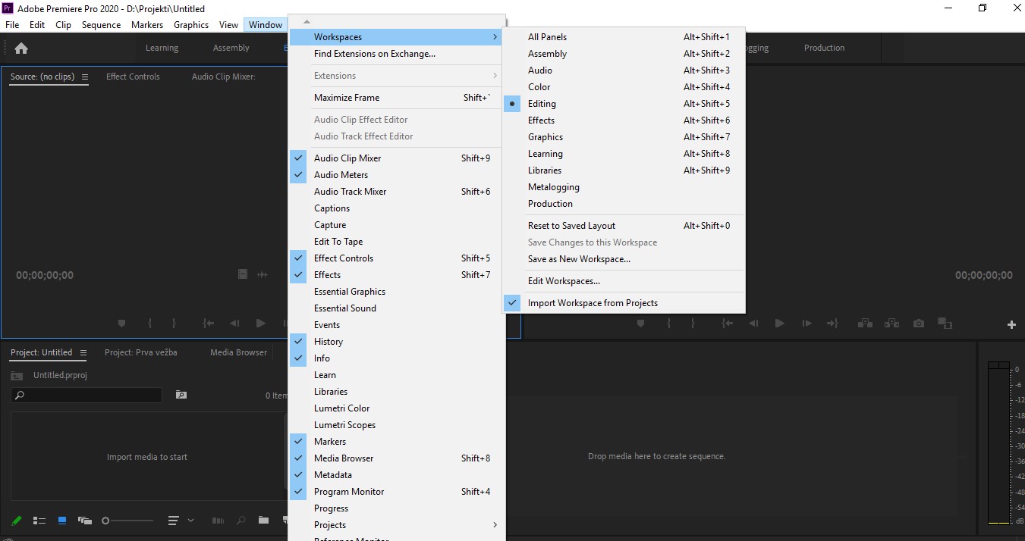Viewport: 1025px width, 541px height.
Task: Click Go to In in the Program monitor
Action: pos(728,324)
